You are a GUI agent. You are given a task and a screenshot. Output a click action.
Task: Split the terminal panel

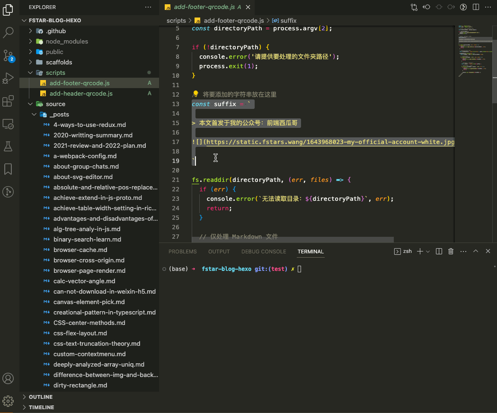point(439,251)
